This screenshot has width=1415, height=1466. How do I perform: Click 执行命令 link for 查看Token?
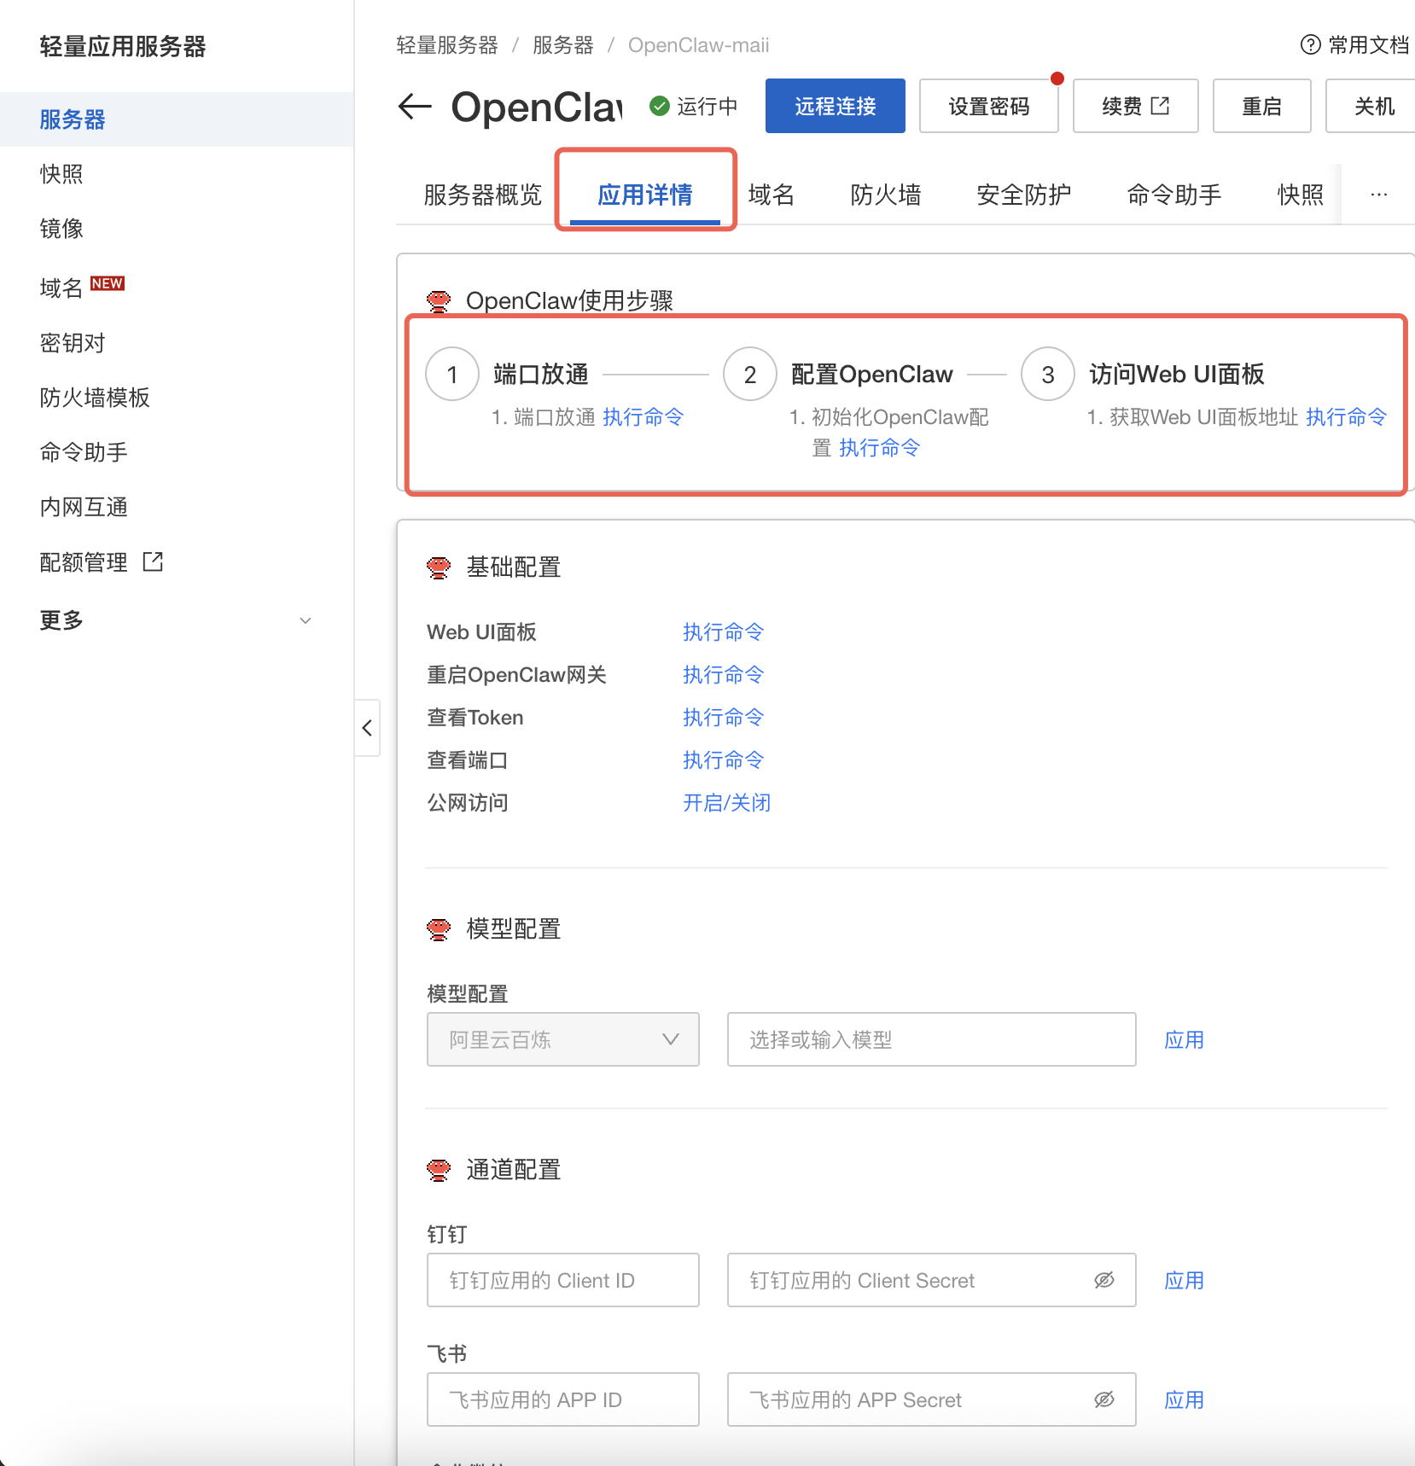[x=723, y=718]
